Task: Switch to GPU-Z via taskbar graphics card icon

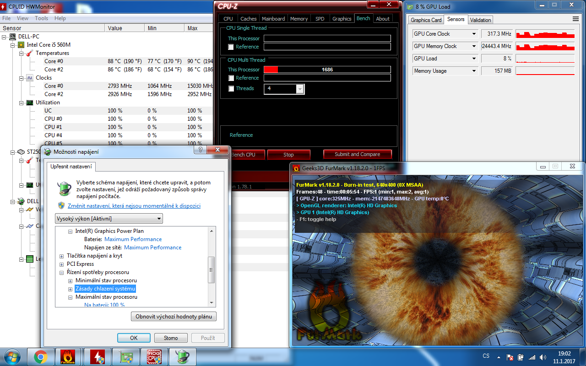Action: point(126,357)
